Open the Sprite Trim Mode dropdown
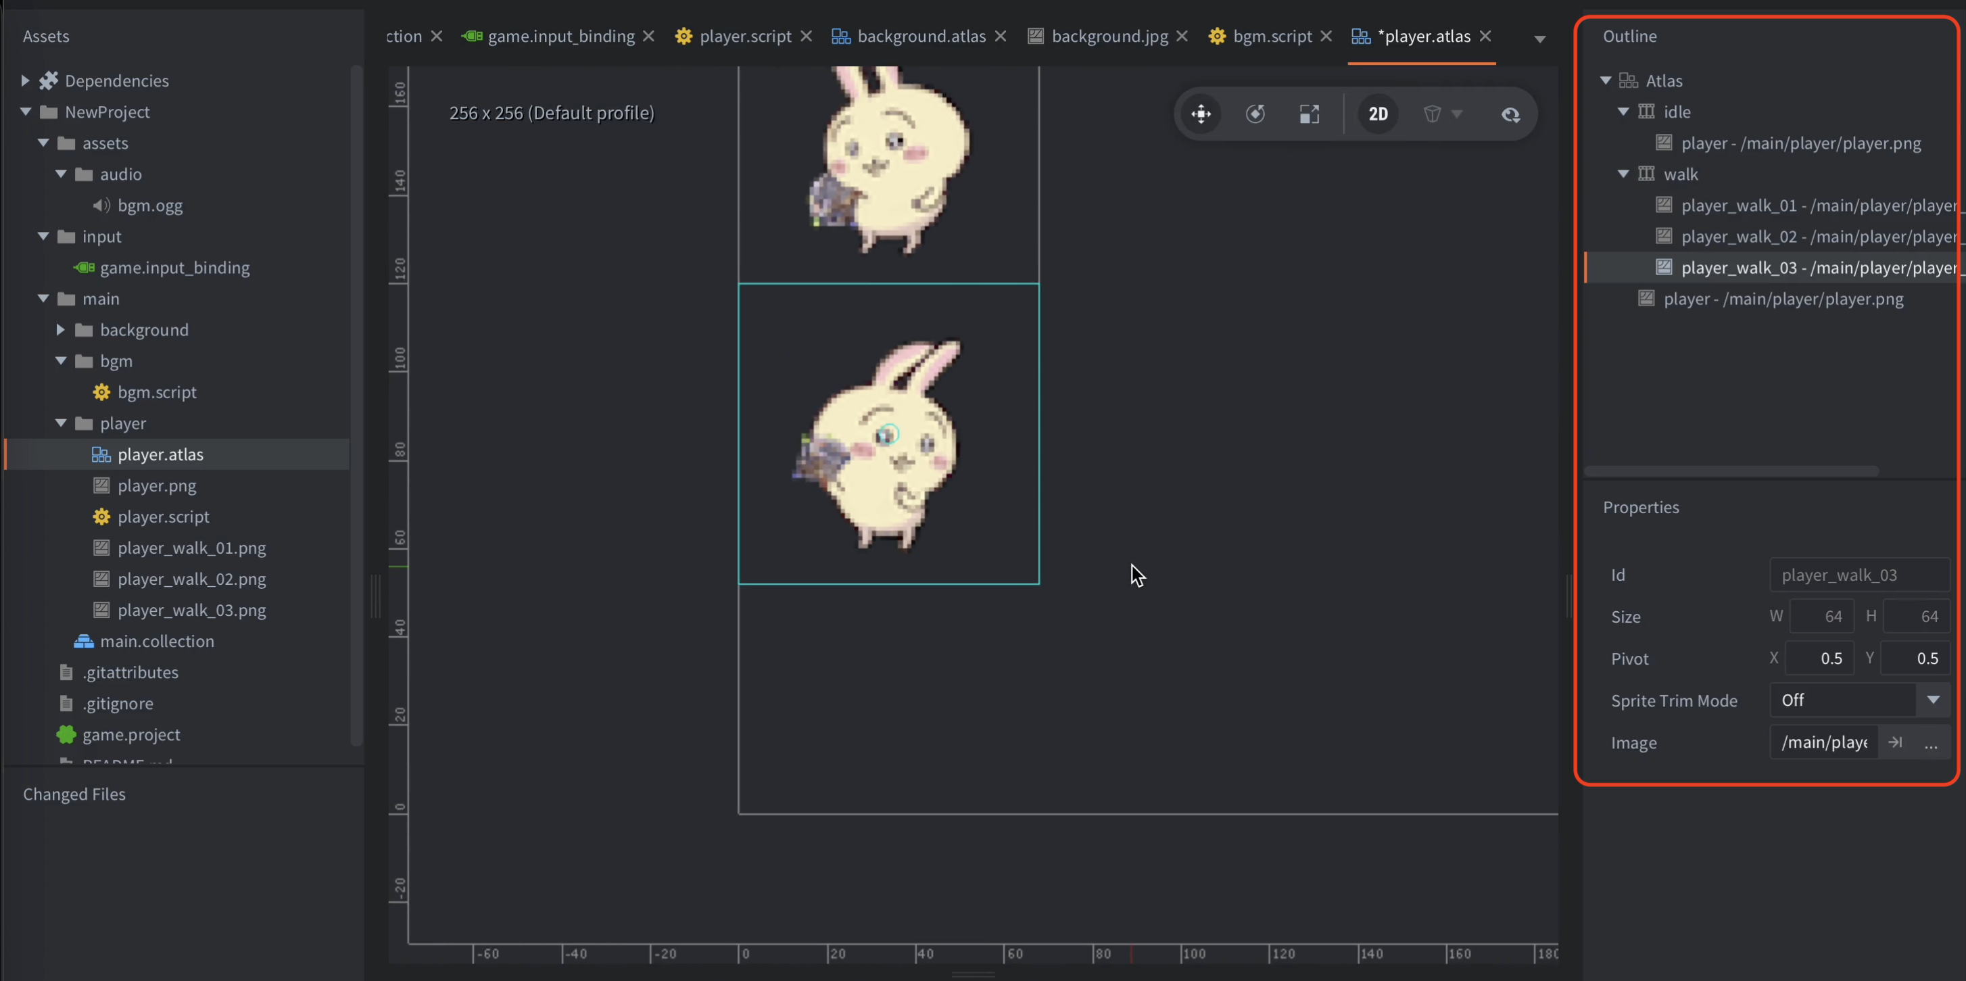 click(x=1860, y=700)
